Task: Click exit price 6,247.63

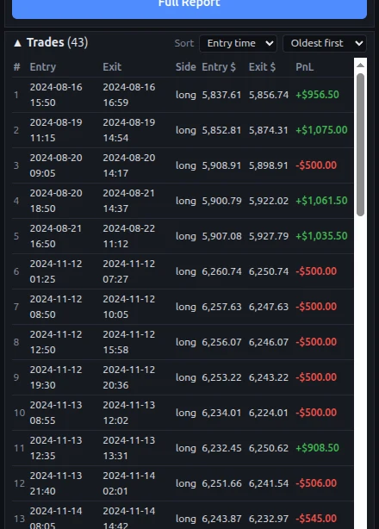Action: pos(269,307)
